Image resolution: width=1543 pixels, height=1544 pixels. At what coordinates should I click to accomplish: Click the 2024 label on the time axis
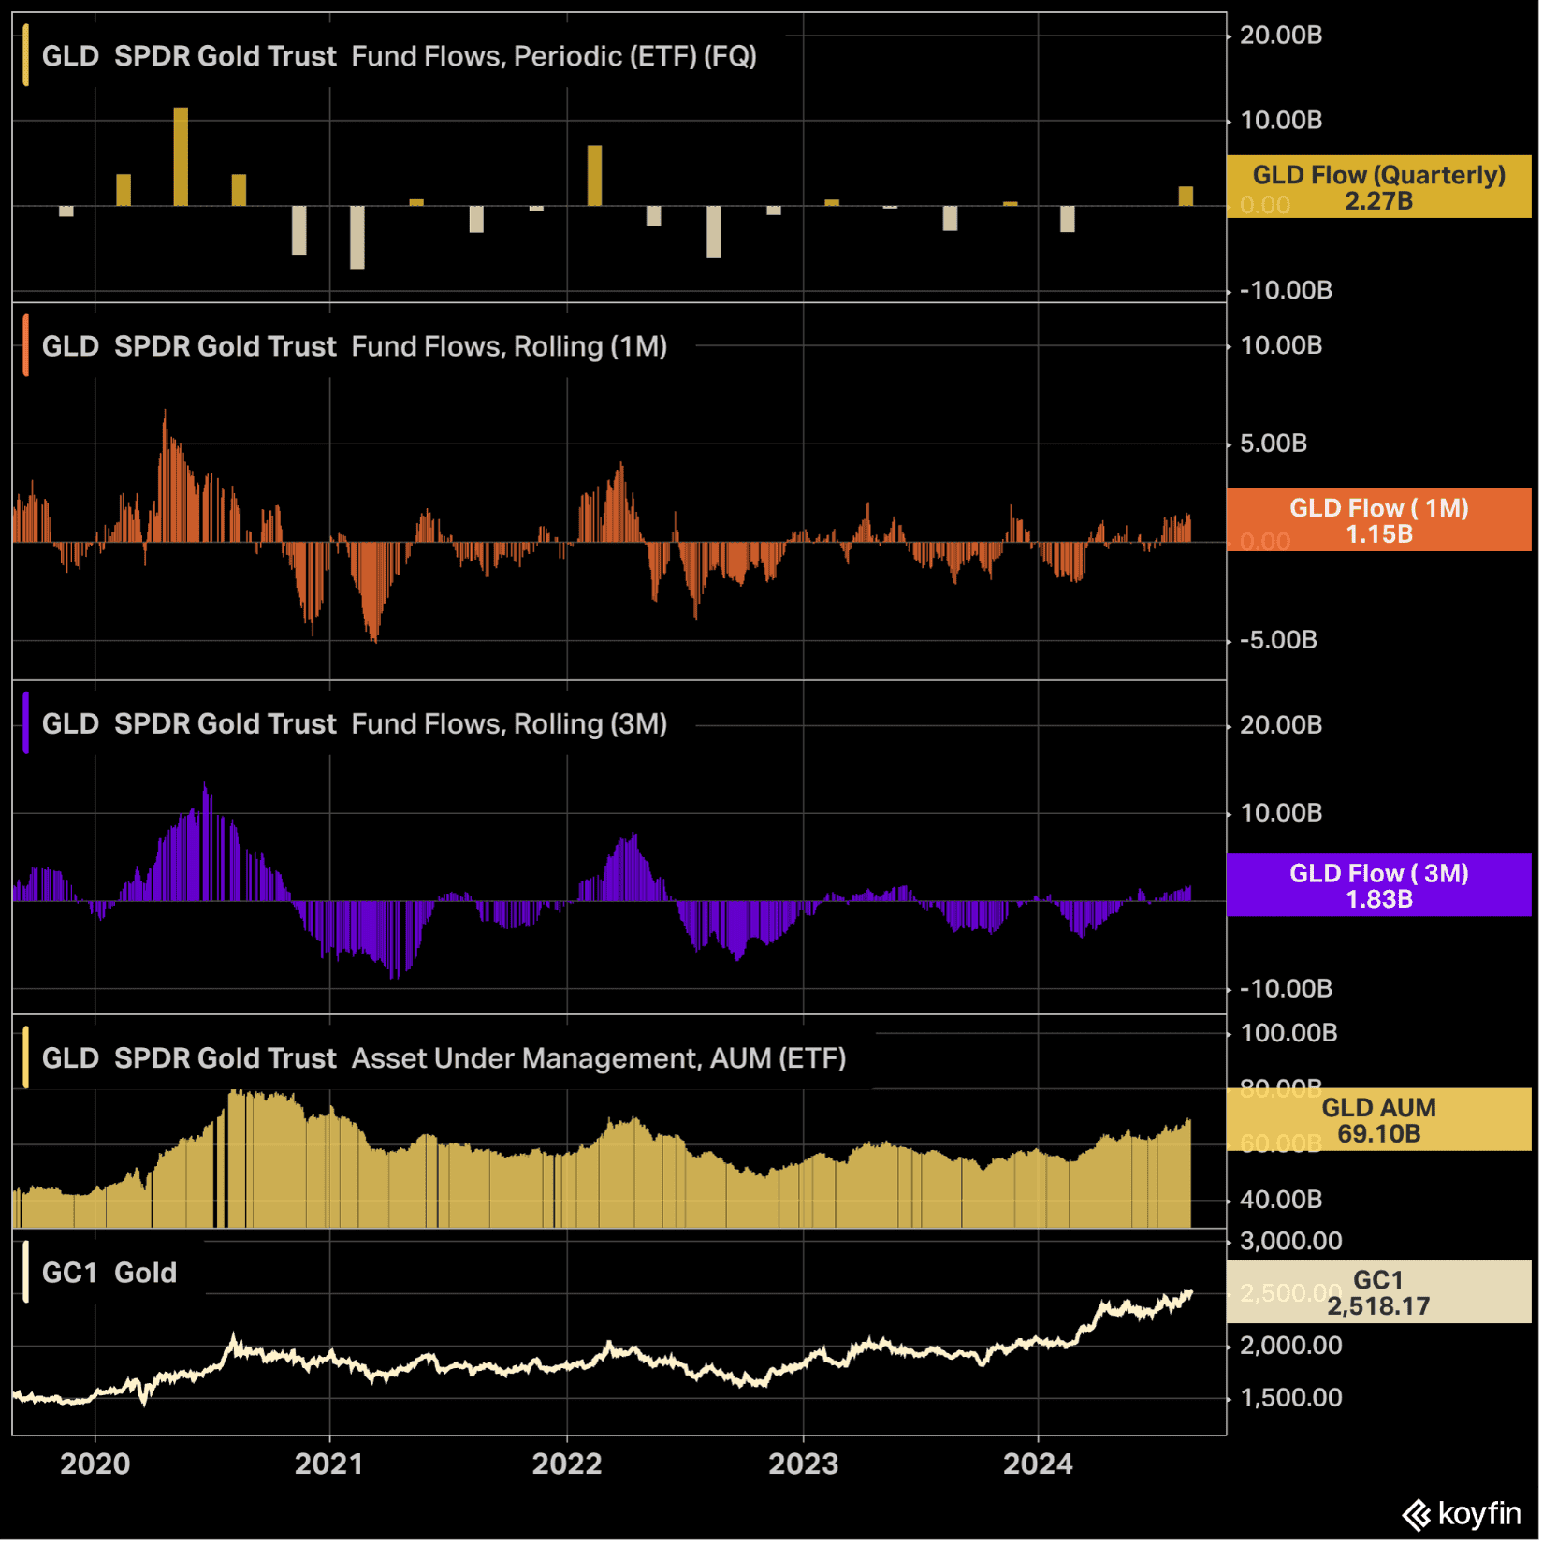tap(1039, 1464)
